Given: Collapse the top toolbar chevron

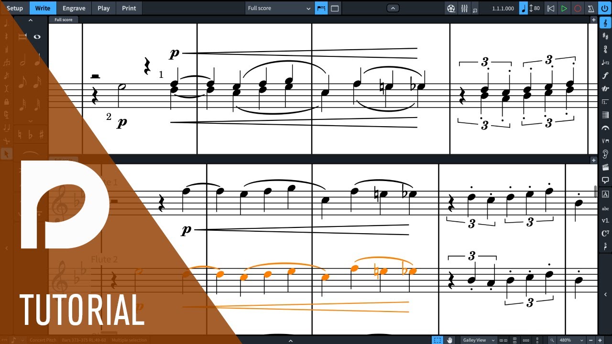Looking at the screenshot, I should [393, 8].
